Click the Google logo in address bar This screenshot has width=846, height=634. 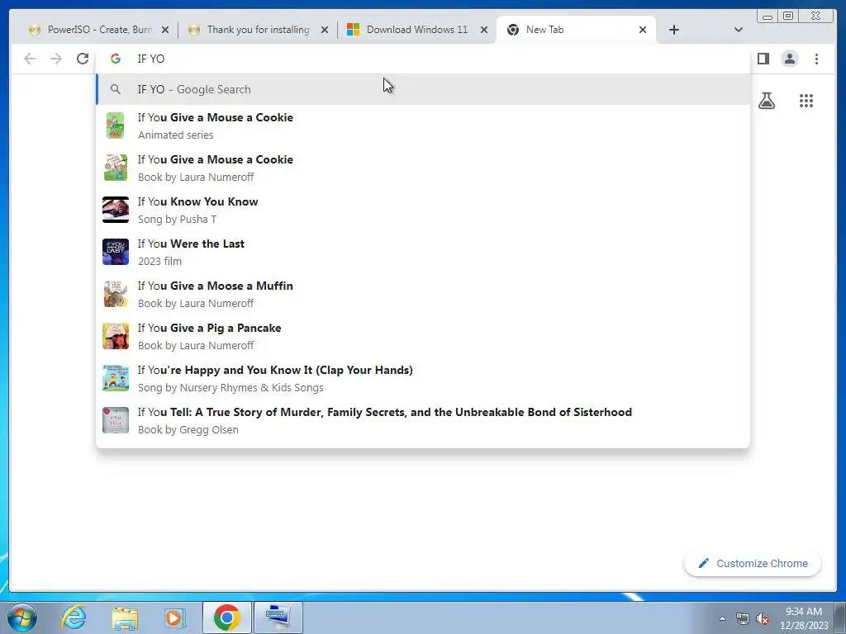[116, 59]
